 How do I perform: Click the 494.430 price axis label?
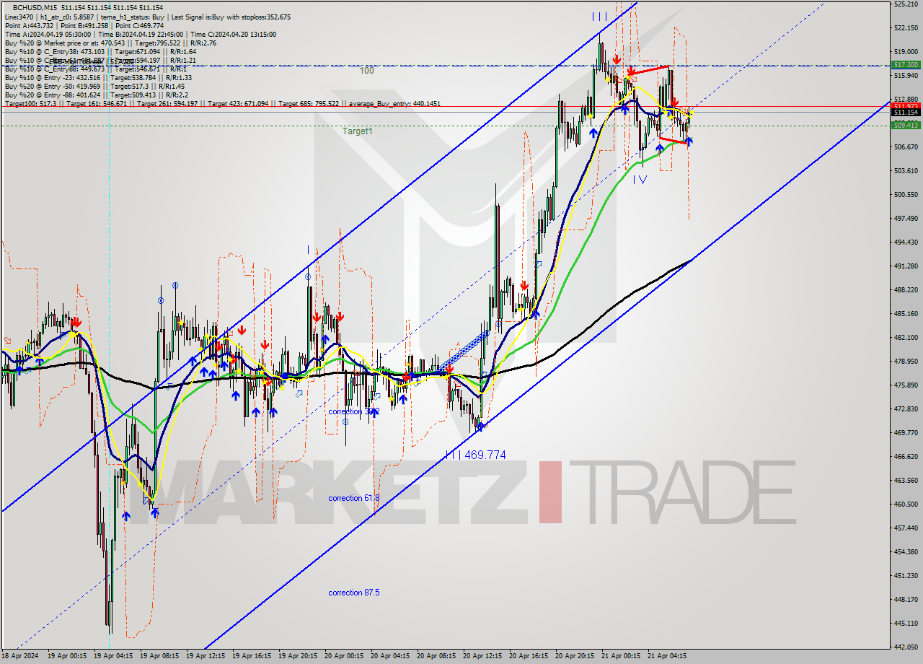pyautogui.click(x=905, y=243)
